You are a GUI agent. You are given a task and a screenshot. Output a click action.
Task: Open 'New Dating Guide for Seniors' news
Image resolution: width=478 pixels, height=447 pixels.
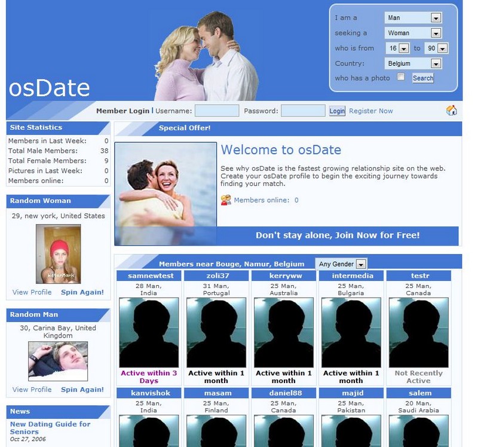tap(50, 428)
